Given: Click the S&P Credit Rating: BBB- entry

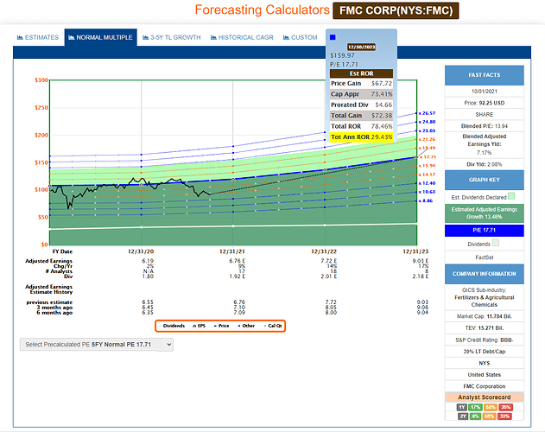Looking at the screenshot, I should click(485, 340).
